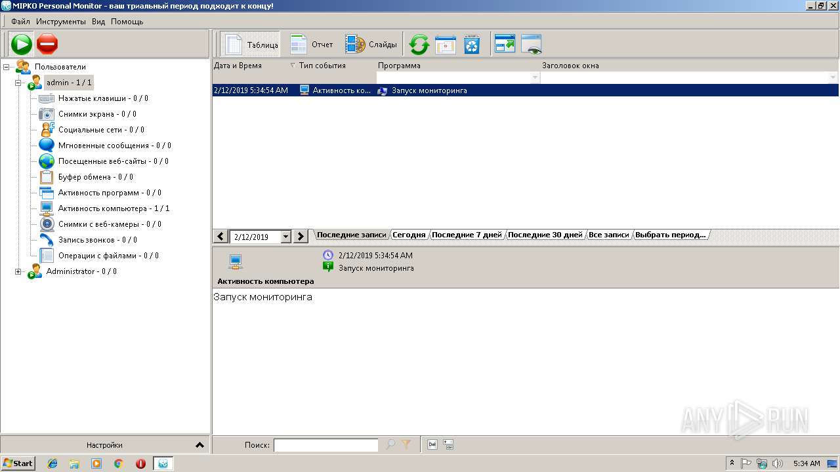Expand the Administrator user node
Screen dimensions: 840x472
coord(18,271)
